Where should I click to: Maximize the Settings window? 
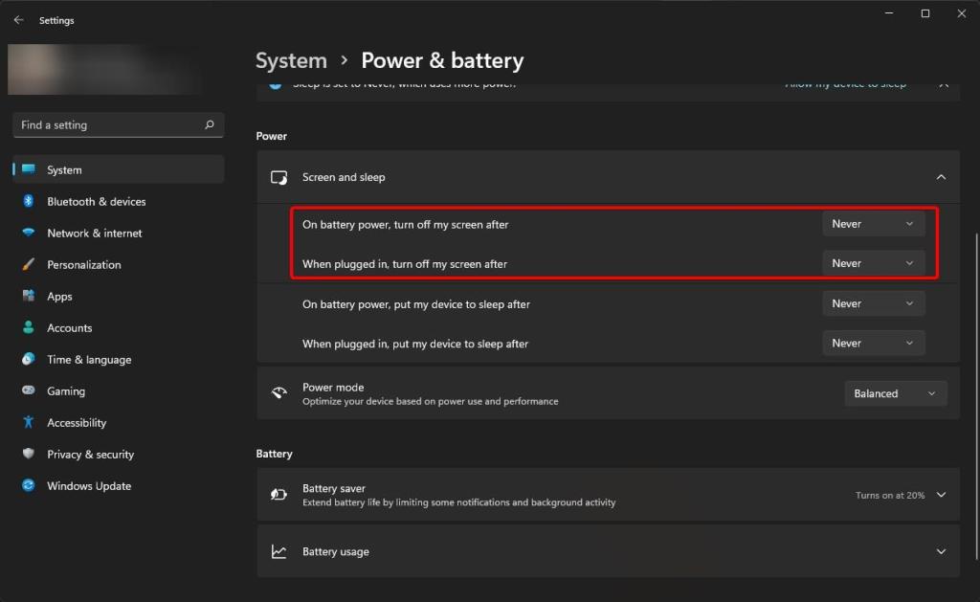[925, 13]
